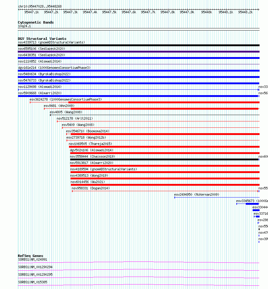Open variant esv3624278 (1000GenomesConsortiumPhase3)

point(66,99)
